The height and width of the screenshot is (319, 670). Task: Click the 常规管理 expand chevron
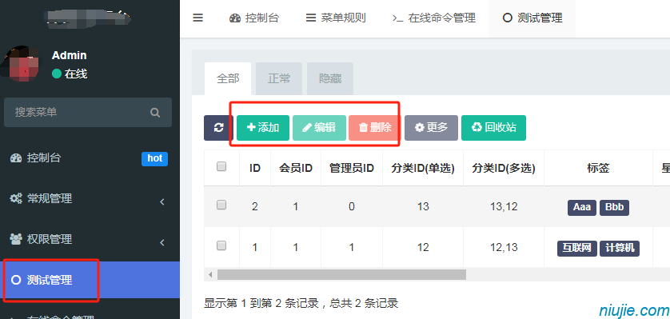tap(162, 202)
